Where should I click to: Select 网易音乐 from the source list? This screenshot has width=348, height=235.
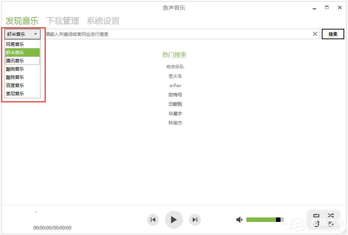(15, 44)
